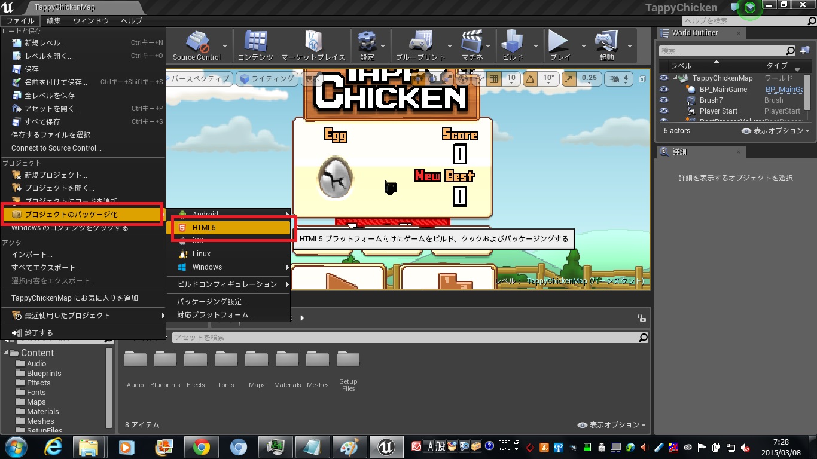Hide the BP_MainGame actor with its eye icon
The width and height of the screenshot is (817, 459).
coord(663,89)
